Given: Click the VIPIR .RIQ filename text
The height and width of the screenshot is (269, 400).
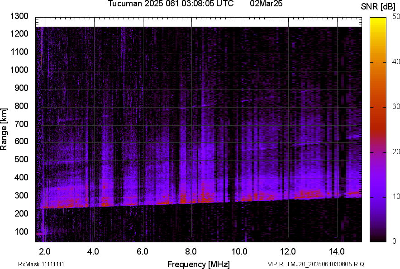Looking at the screenshot, I should [x=315, y=264].
